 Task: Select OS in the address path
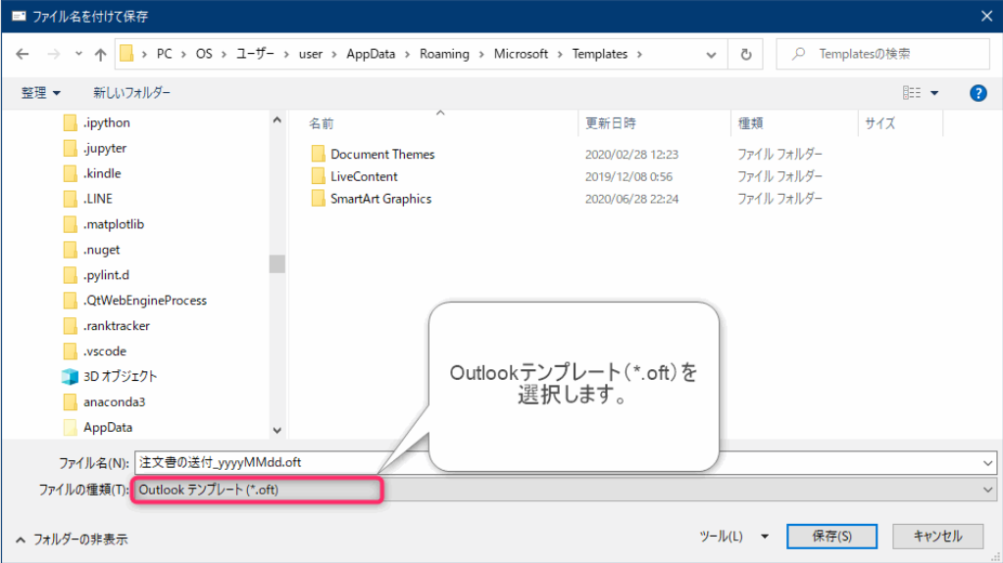pos(204,54)
